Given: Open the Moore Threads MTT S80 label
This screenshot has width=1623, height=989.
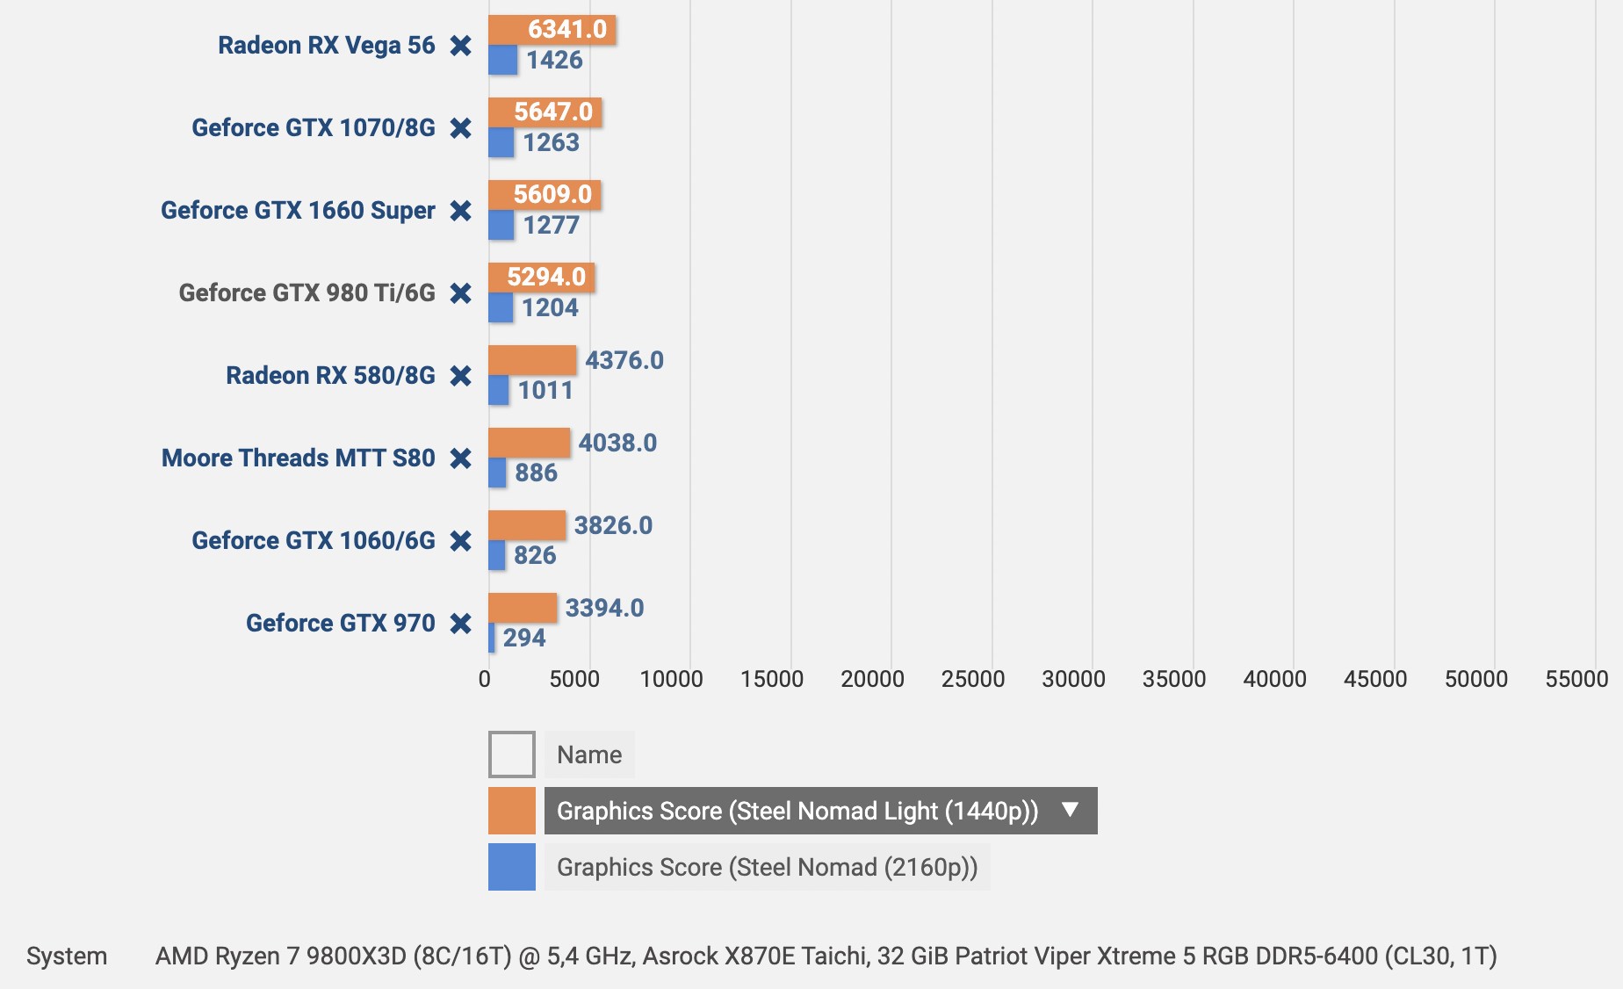Looking at the screenshot, I should 298,458.
